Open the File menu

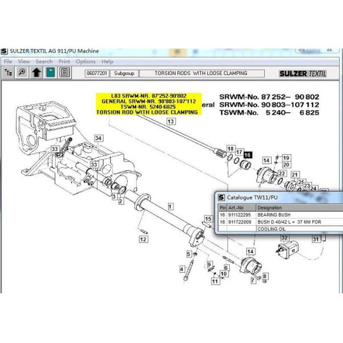point(8,61)
